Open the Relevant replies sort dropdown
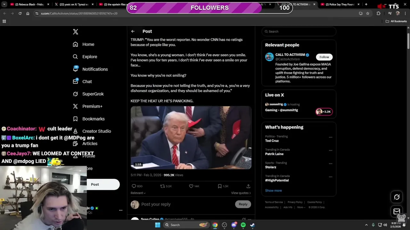The image size is (410, 230). tap(138, 193)
